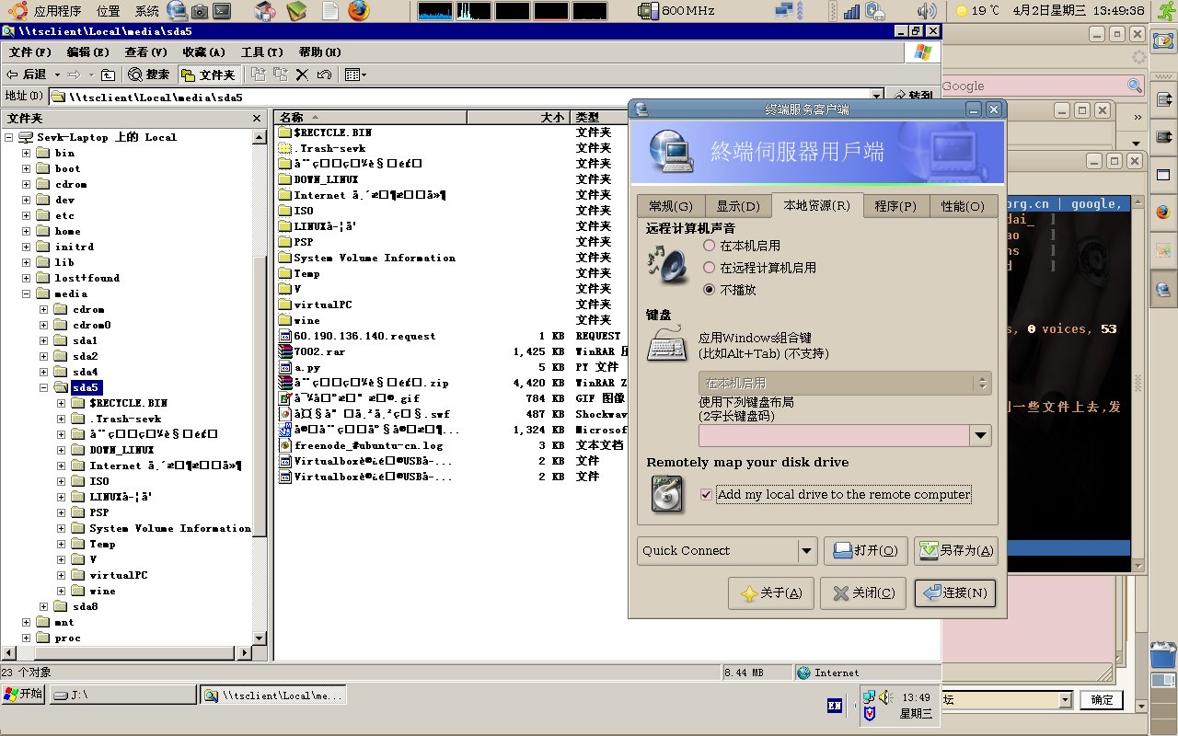Click the Undo toolbar icon
1178x736 pixels.
pyautogui.click(x=324, y=75)
